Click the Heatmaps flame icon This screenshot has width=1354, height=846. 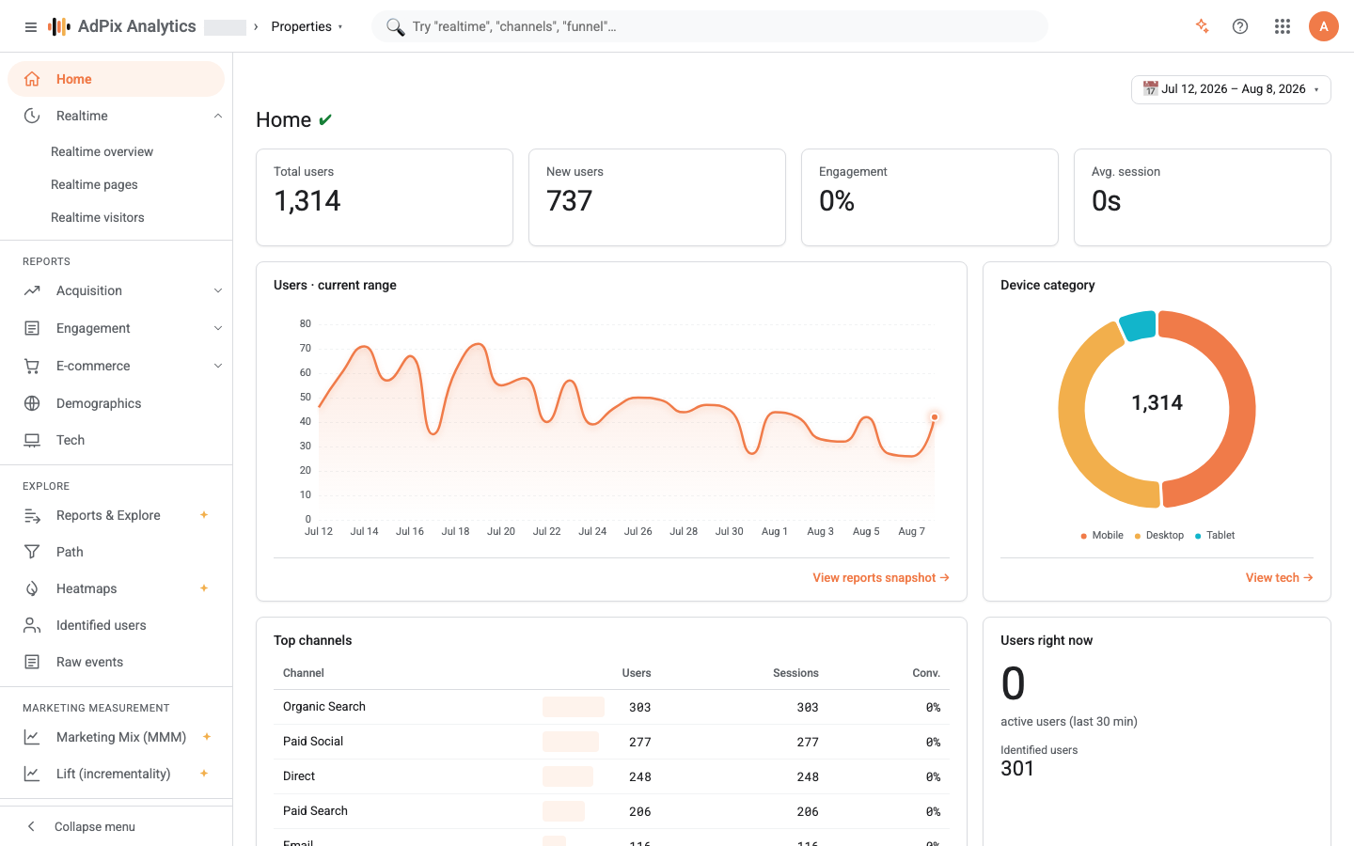(32, 588)
